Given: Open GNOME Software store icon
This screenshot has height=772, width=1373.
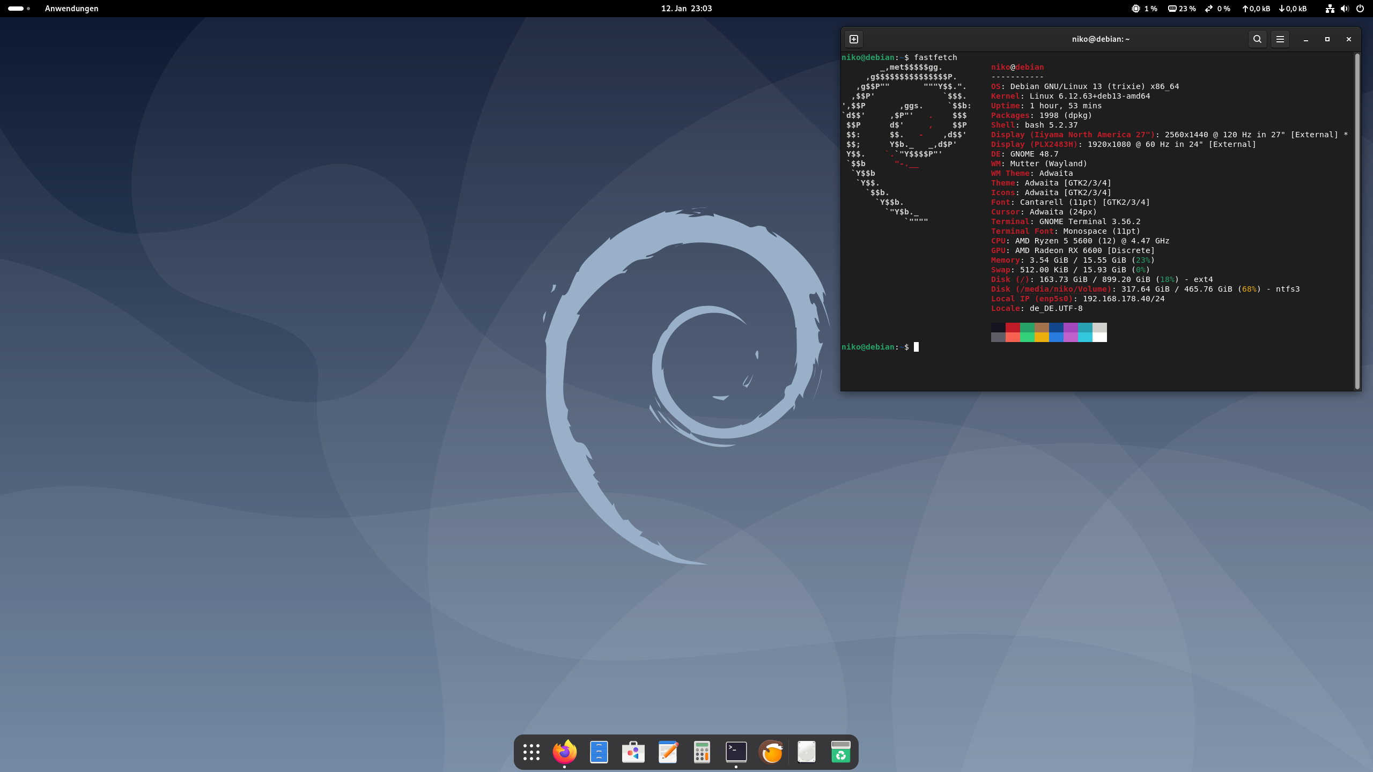Looking at the screenshot, I should click(633, 752).
